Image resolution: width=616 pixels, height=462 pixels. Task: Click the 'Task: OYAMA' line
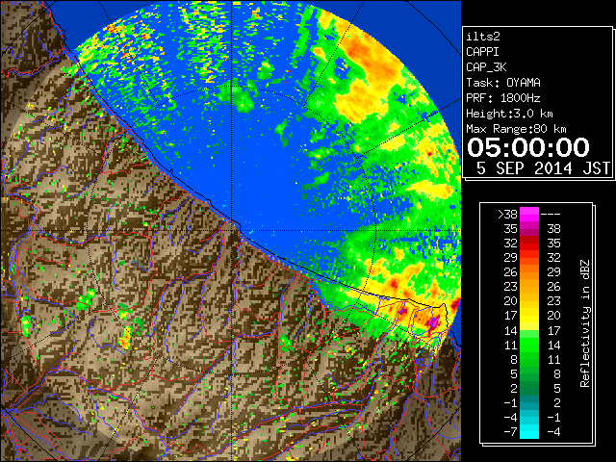[x=503, y=83]
